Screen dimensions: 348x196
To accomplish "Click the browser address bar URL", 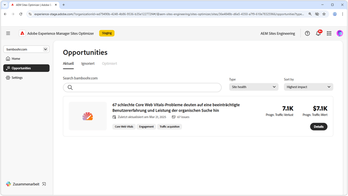I will click(x=169, y=14).
